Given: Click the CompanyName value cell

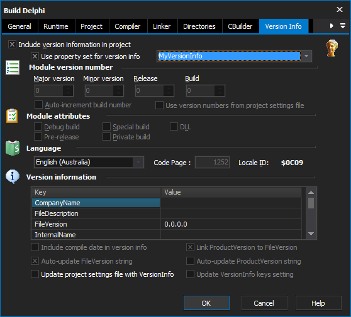Looking at the screenshot, I should pos(231,203).
